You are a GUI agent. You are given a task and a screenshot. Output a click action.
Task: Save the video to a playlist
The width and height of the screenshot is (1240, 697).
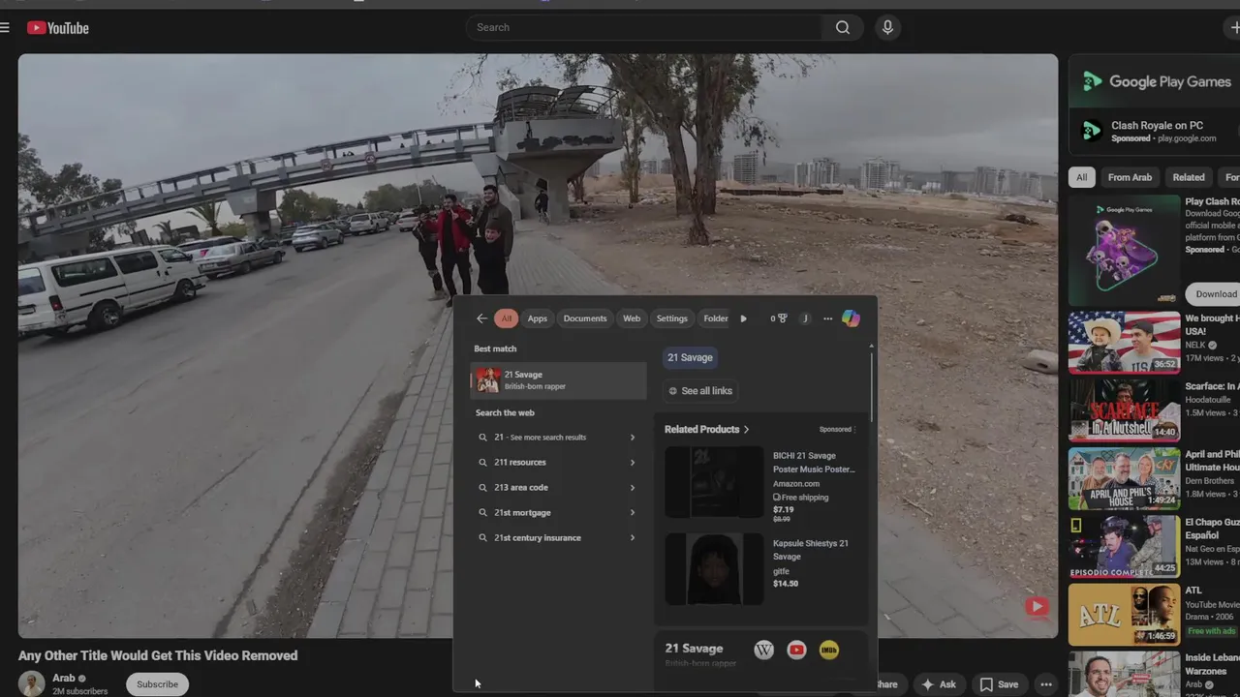999,684
